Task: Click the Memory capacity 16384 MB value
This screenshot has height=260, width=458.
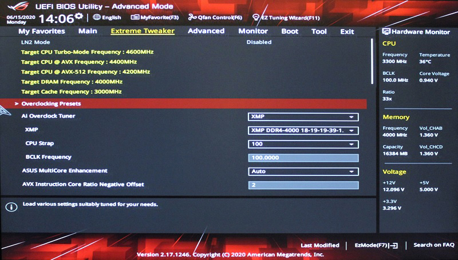Action: 395,154
